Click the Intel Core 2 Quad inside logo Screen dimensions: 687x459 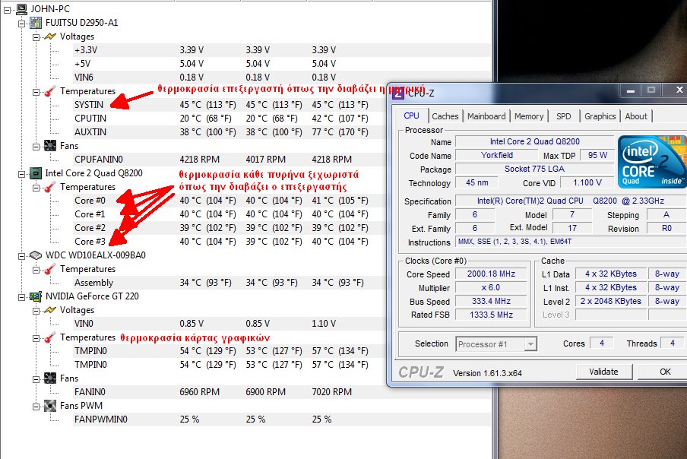coord(652,162)
